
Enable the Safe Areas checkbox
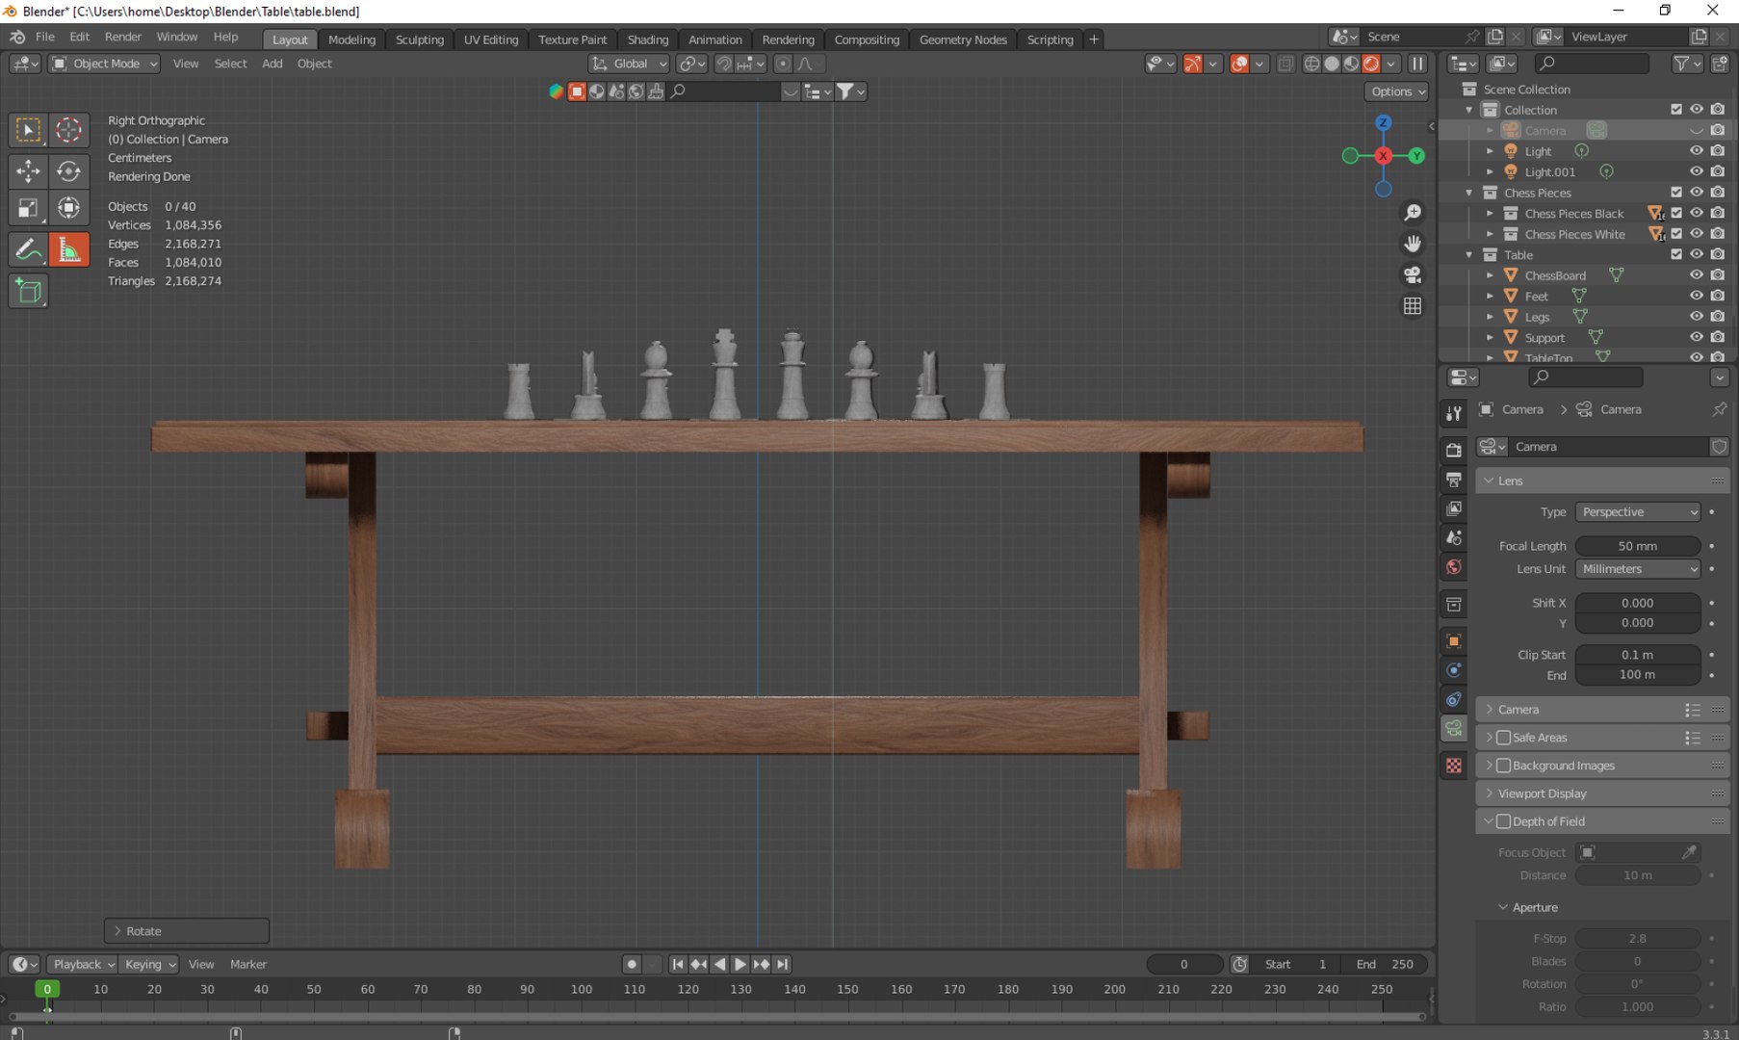coord(1503,738)
